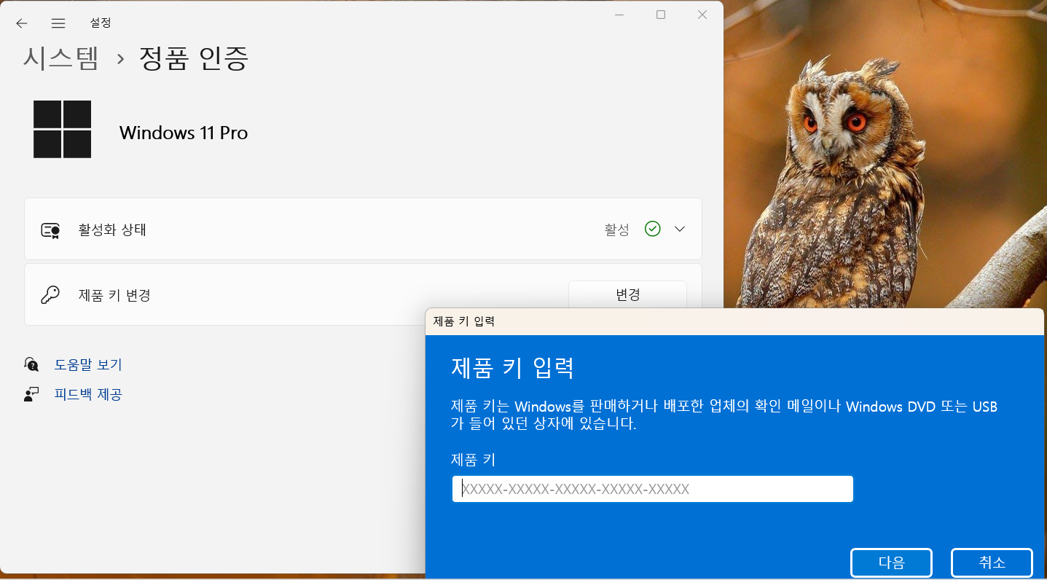1047x580 pixels.
Task: Click the 설정 window title text
Action: (101, 23)
